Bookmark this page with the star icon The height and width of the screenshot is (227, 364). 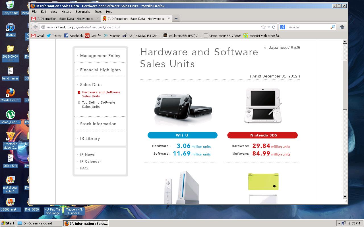coord(263,27)
